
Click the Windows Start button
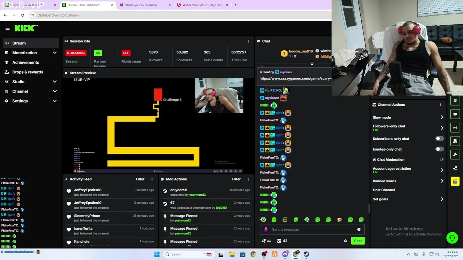pyautogui.click(x=157, y=254)
